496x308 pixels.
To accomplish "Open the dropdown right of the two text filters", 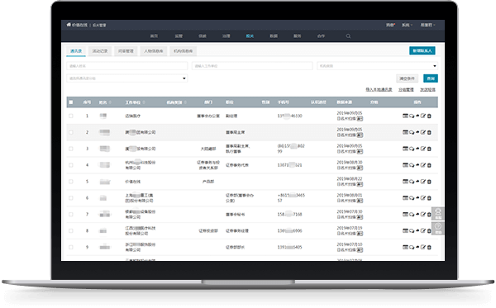I will (x=378, y=66).
